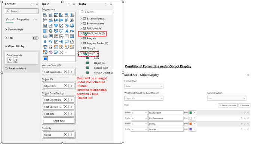Toggle the Title switch
Image resolution: width=258 pixels, height=144 pixels.
35,38
